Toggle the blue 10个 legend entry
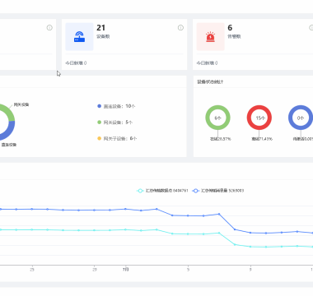 116,106
